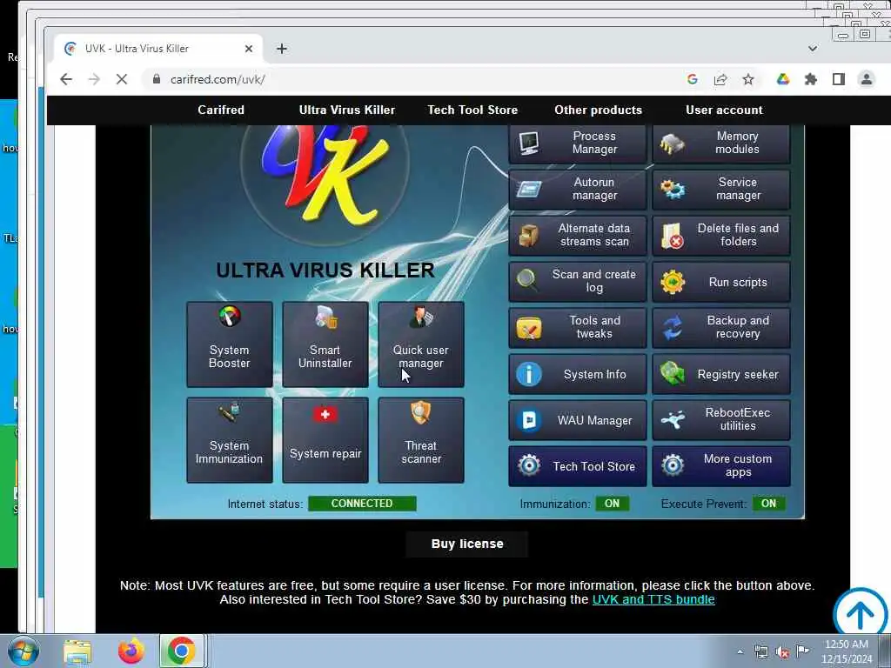The width and height of the screenshot is (891, 668).
Task: Open the Chrome profile avatar
Action: point(867,79)
